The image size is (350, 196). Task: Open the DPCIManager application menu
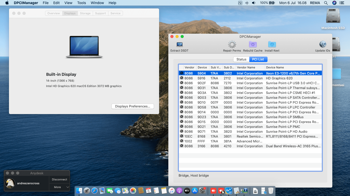(26, 3)
